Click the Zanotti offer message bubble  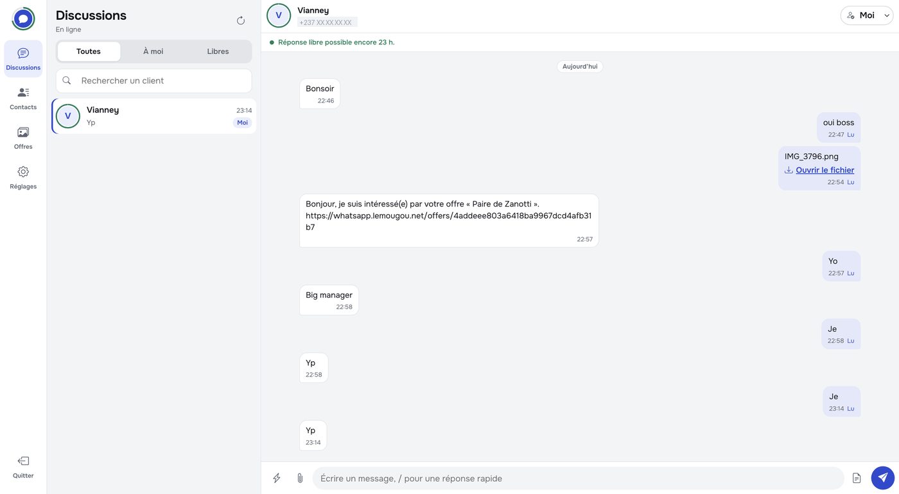coord(449,221)
